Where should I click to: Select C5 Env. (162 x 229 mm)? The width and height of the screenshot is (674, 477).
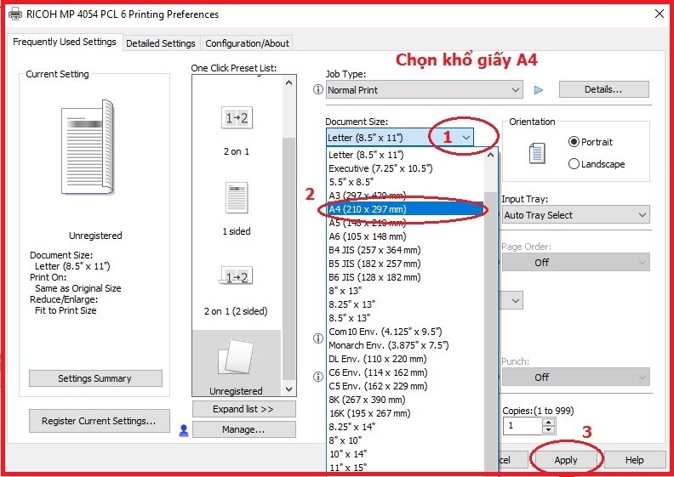point(405,386)
